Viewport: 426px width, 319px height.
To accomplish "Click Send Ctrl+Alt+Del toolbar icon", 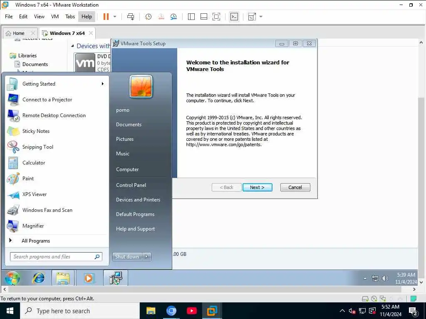I will pyautogui.click(x=131, y=17).
